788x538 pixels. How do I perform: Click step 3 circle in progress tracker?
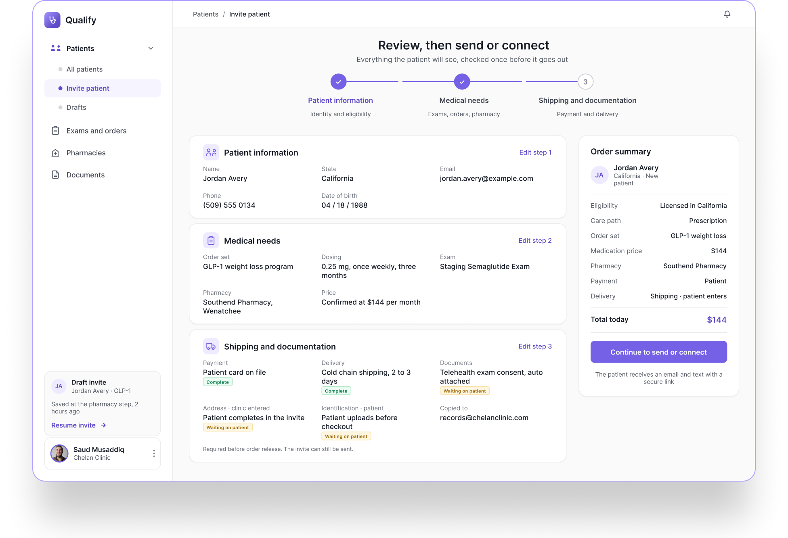(586, 82)
